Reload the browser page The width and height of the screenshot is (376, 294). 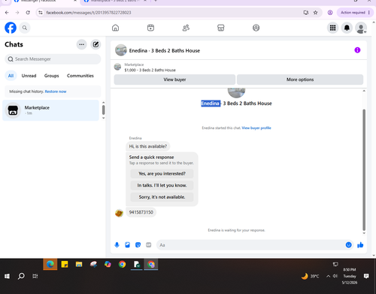click(x=28, y=13)
